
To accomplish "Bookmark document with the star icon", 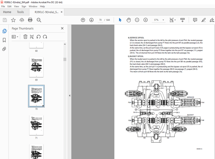I will pyautogui.click(x=13, y=20).
